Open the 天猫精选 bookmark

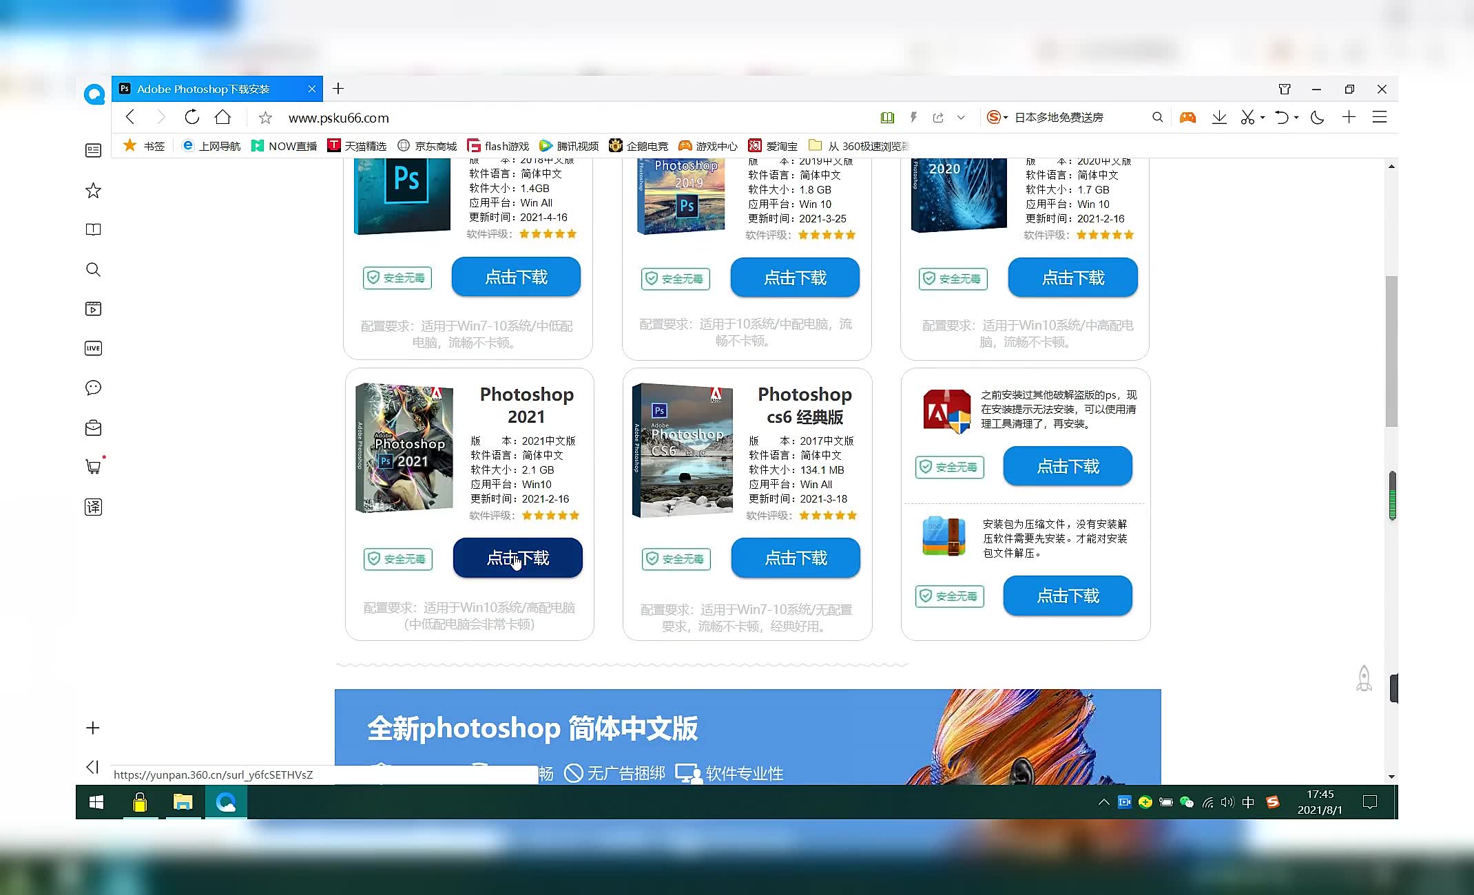tap(357, 146)
